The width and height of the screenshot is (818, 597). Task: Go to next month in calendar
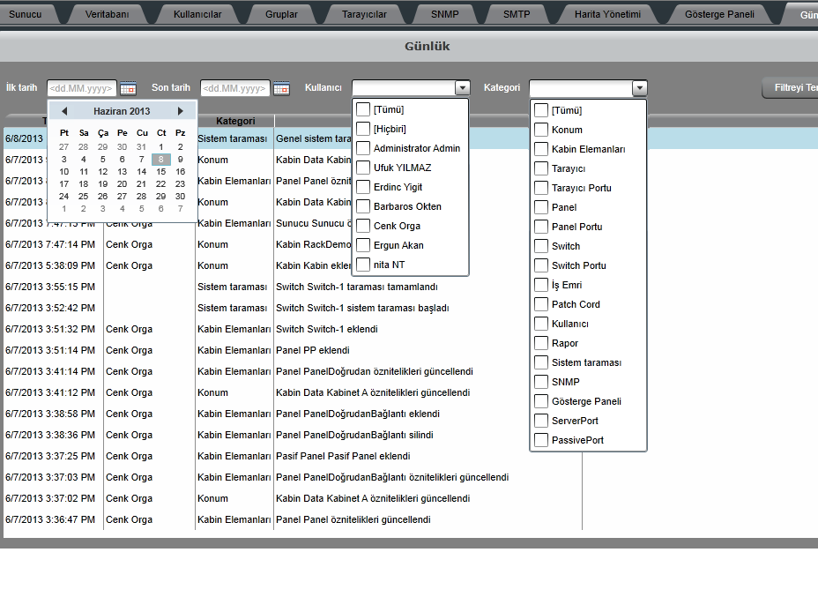(x=181, y=111)
